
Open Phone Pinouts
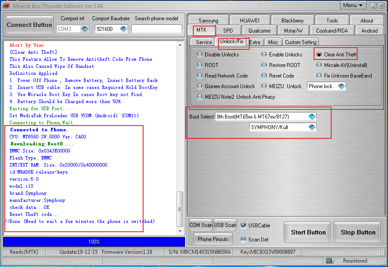213,239
